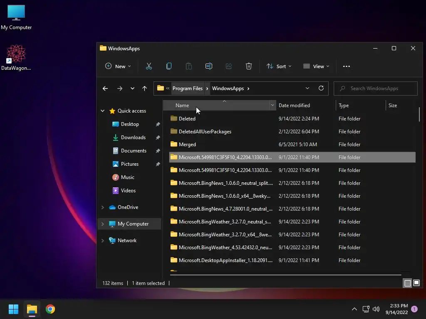Open the View dropdown menu
The height and width of the screenshot is (319, 426).
click(316, 66)
